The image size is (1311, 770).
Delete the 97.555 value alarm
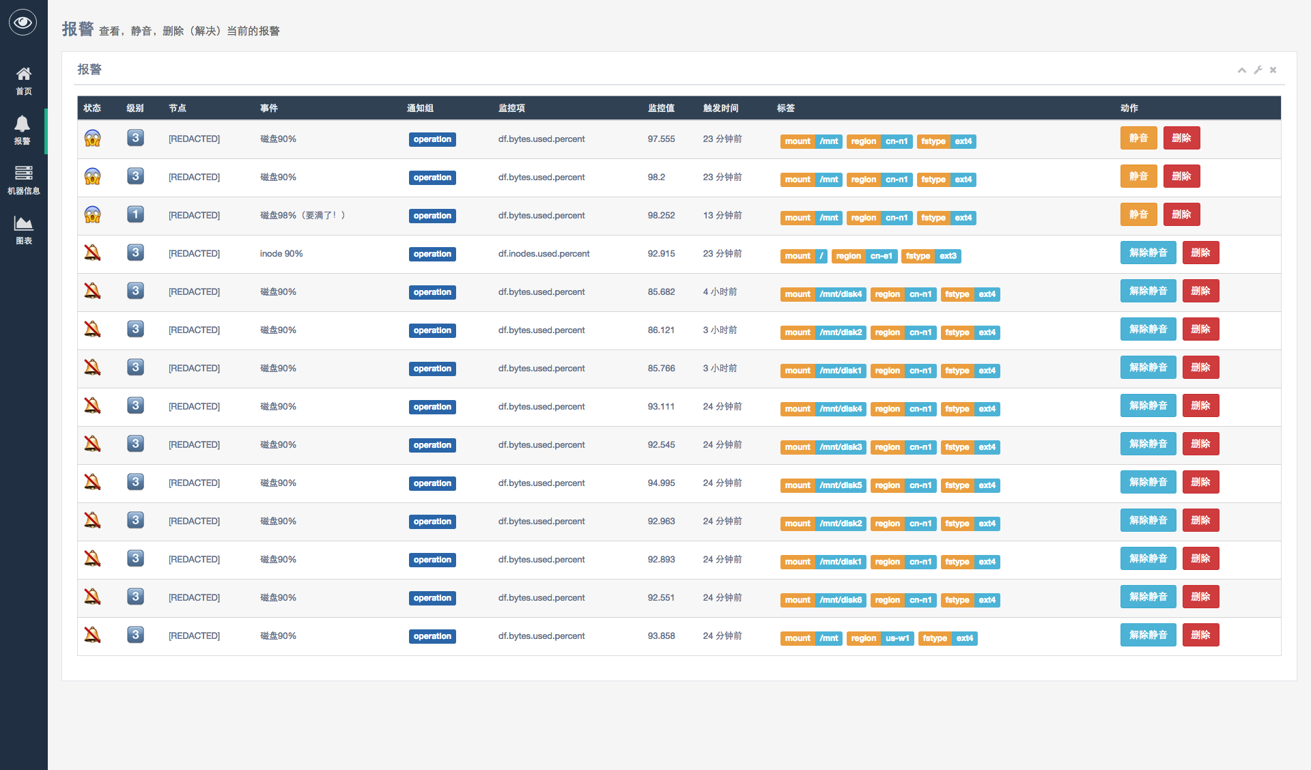(x=1181, y=138)
